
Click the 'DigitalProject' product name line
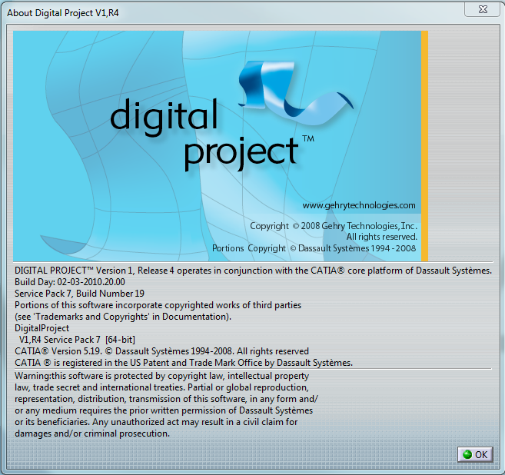(x=42, y=328)
